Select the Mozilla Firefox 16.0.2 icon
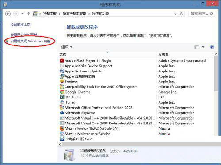Viewport: 221px width, 165px height. [62, 128]
